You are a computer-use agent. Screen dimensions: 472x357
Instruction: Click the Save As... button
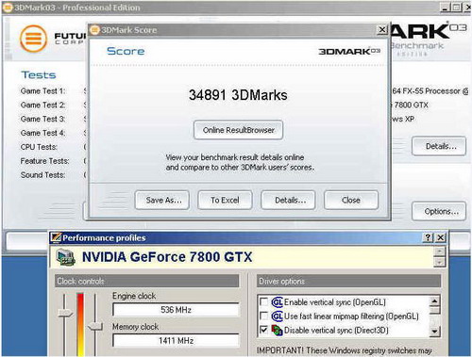(x=162, y=200)
